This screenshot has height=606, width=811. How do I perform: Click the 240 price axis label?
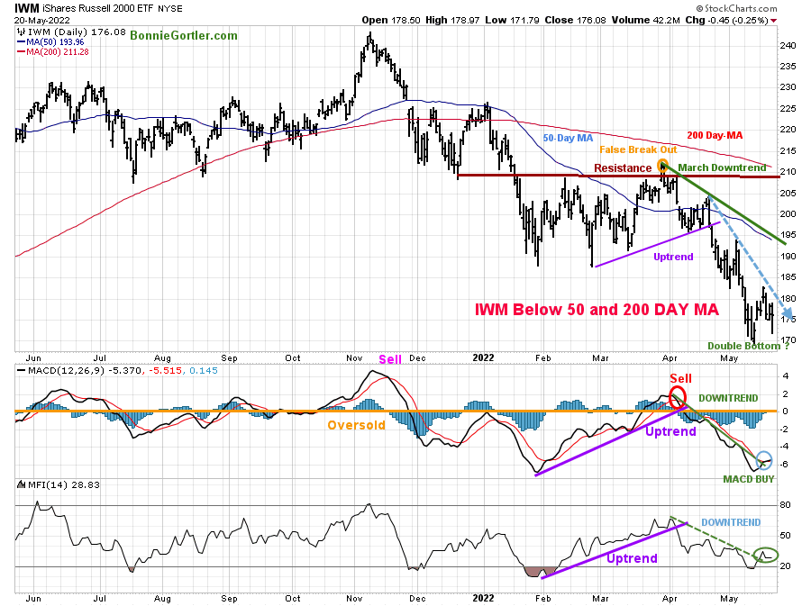788,45
